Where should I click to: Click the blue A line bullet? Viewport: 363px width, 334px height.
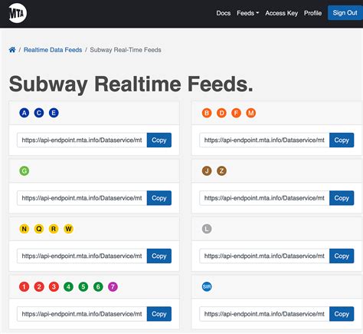pos(25,113)
